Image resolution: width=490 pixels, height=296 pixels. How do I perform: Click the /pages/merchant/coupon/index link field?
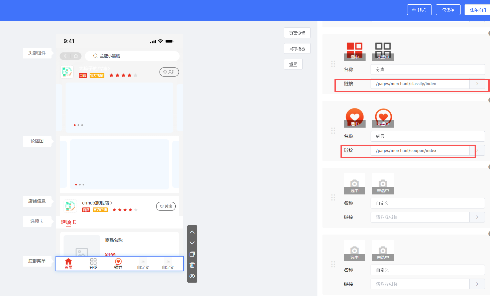(420, 150)
